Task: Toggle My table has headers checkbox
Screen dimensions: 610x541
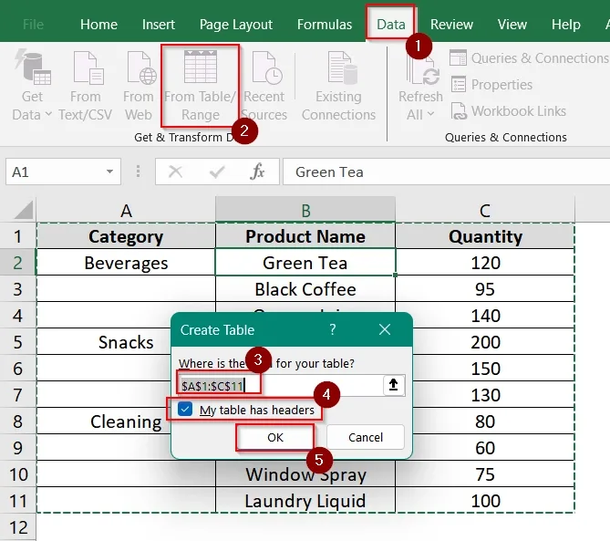Action: point(185,409)
